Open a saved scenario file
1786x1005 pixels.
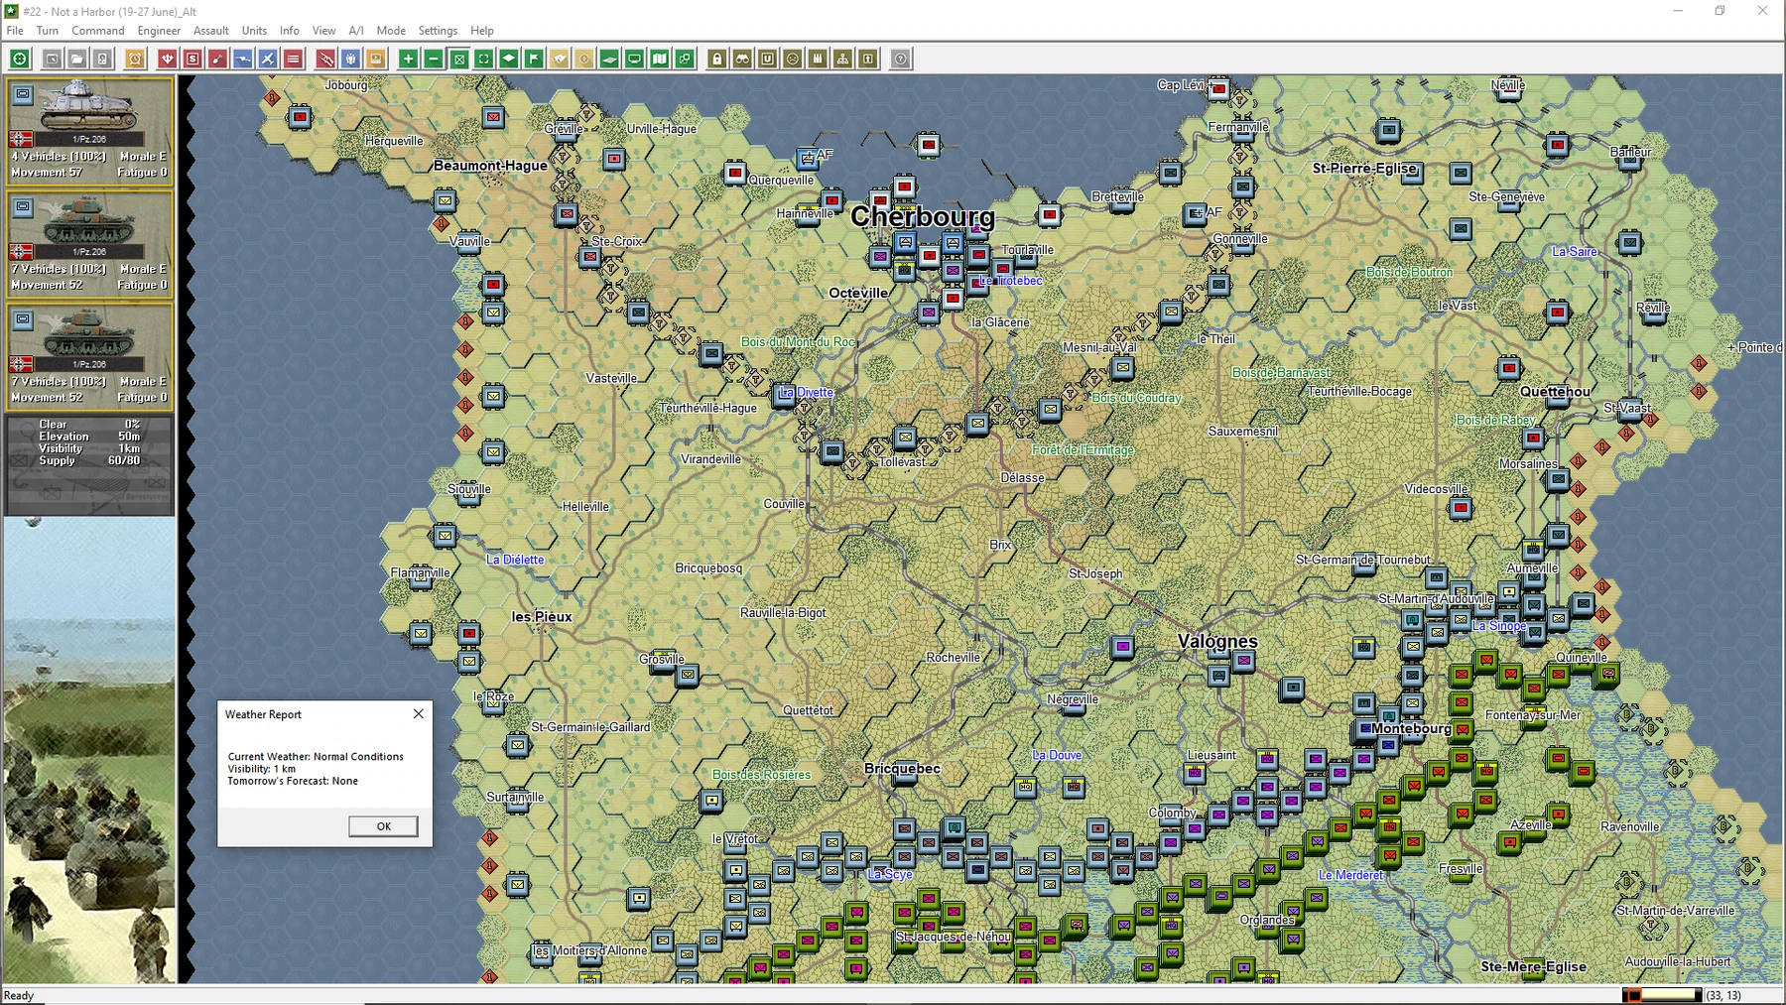click(78, 59)
